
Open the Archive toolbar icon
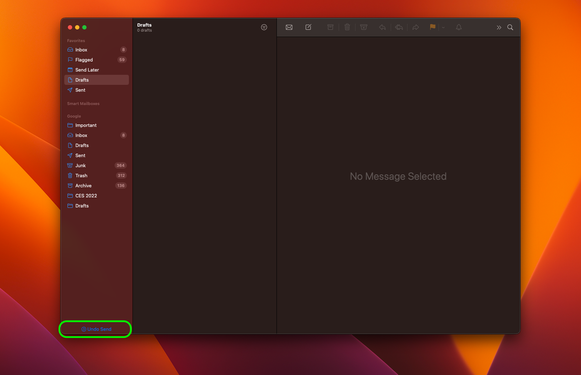(330, 27)
